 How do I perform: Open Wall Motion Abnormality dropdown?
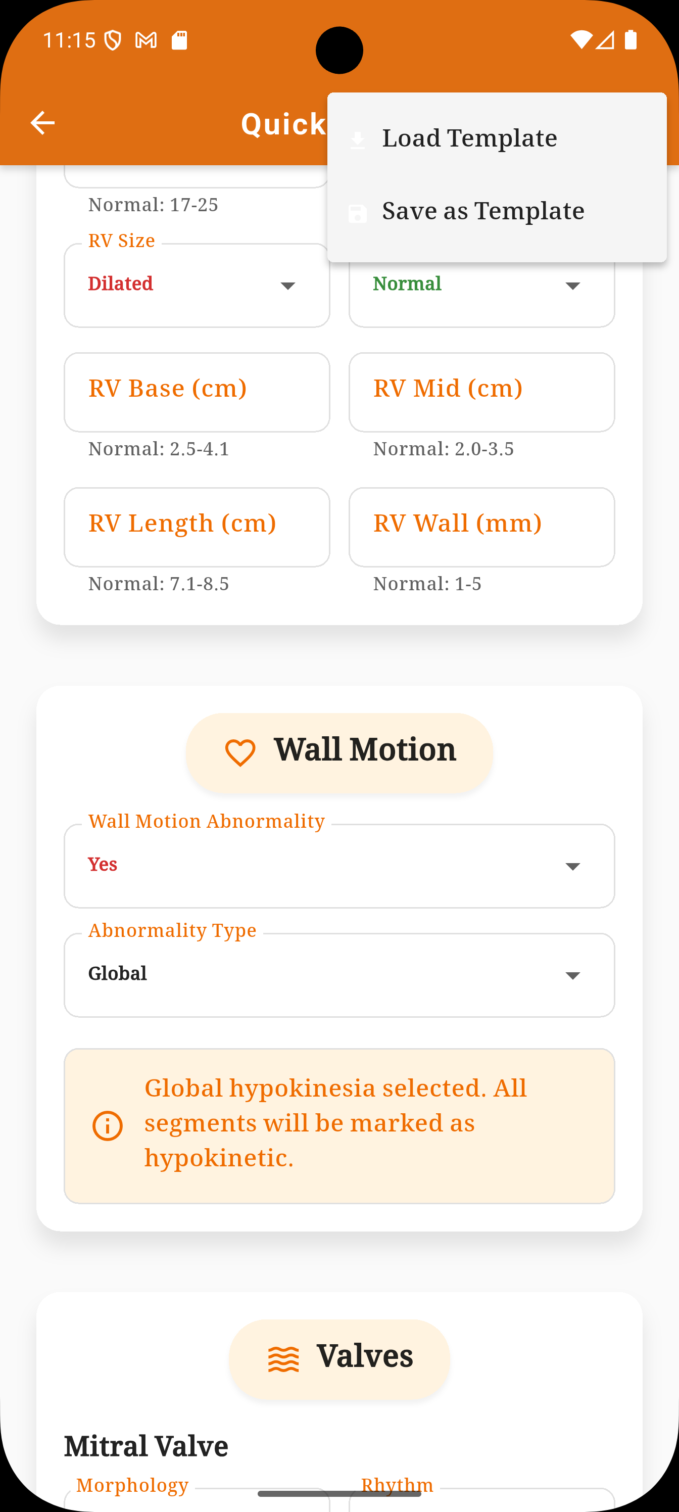click(339, 866)
